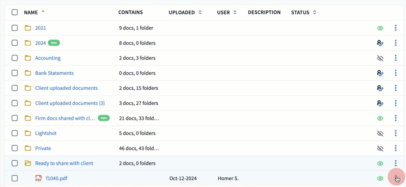406x187 pixels.
Task: Click the f1040.pdf PDF file icon
Action: (x=38, y=179)
